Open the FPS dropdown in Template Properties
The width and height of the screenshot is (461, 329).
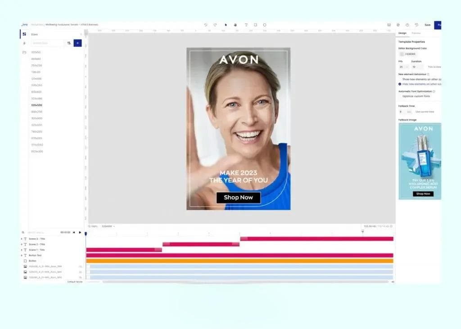point(402,66)
